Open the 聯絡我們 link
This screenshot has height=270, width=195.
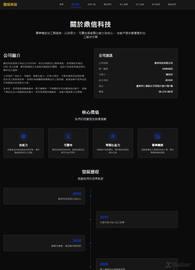172,5
